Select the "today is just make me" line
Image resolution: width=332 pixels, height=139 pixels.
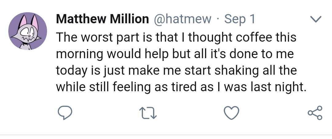[x=176, y=71]
